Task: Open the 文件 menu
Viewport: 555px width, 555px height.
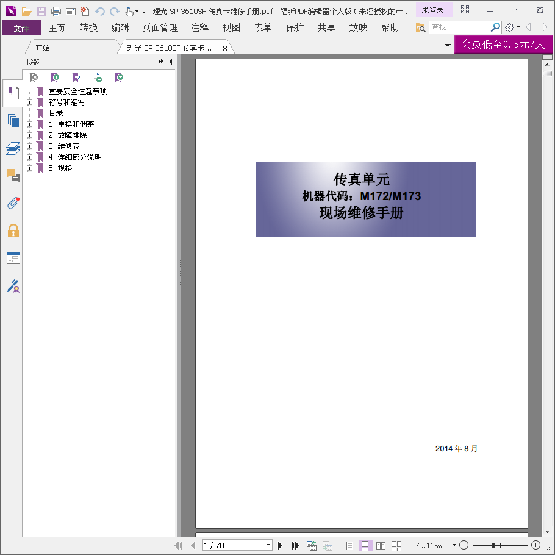Action: click(x=21, y=27)
